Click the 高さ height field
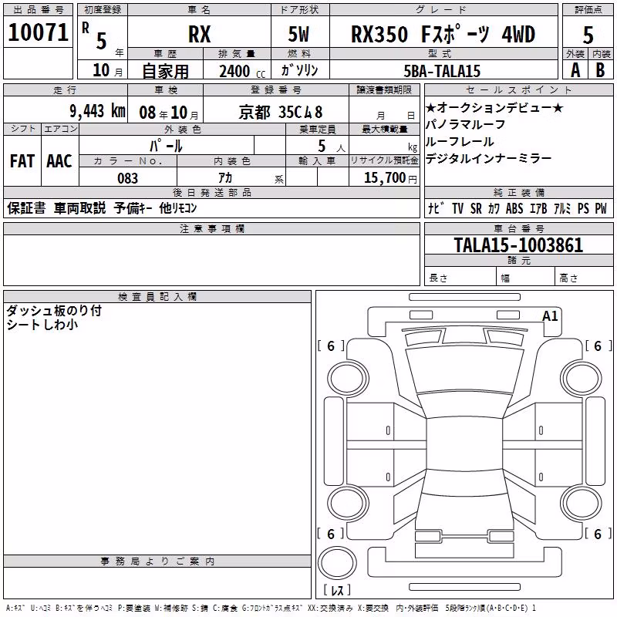This screenshot has width=617, height=617. pos(585,278)
